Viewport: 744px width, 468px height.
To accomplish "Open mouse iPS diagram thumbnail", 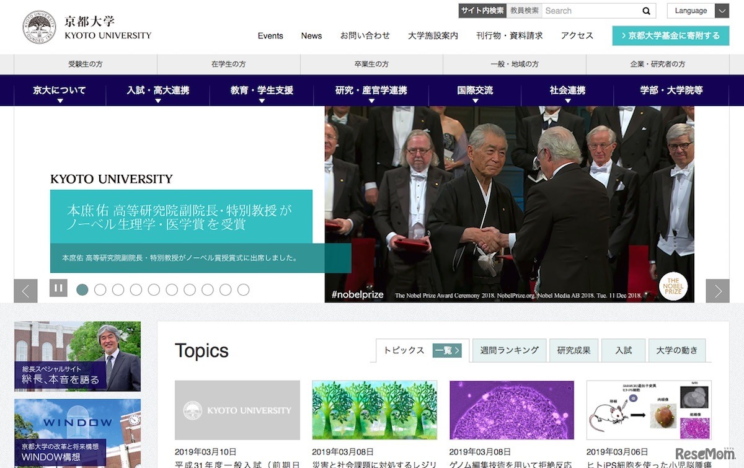I will tap(649, 410).
